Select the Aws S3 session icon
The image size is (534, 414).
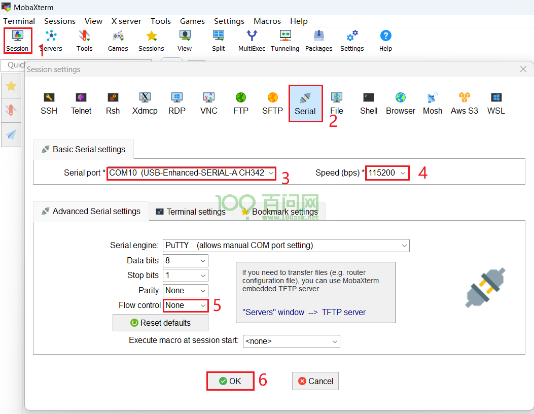click(464, 103)
